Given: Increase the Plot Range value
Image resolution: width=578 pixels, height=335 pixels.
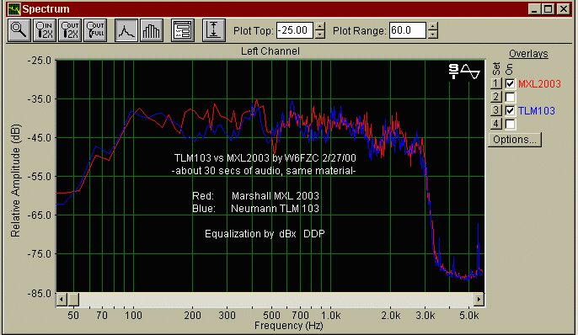Looking at the screenshot, I should pos(433,26).
